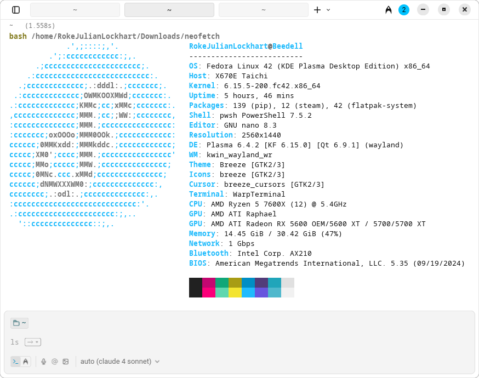Toggle the left sidebar panel icon
The width and height of the screenshot is (479, 378).
16,10
